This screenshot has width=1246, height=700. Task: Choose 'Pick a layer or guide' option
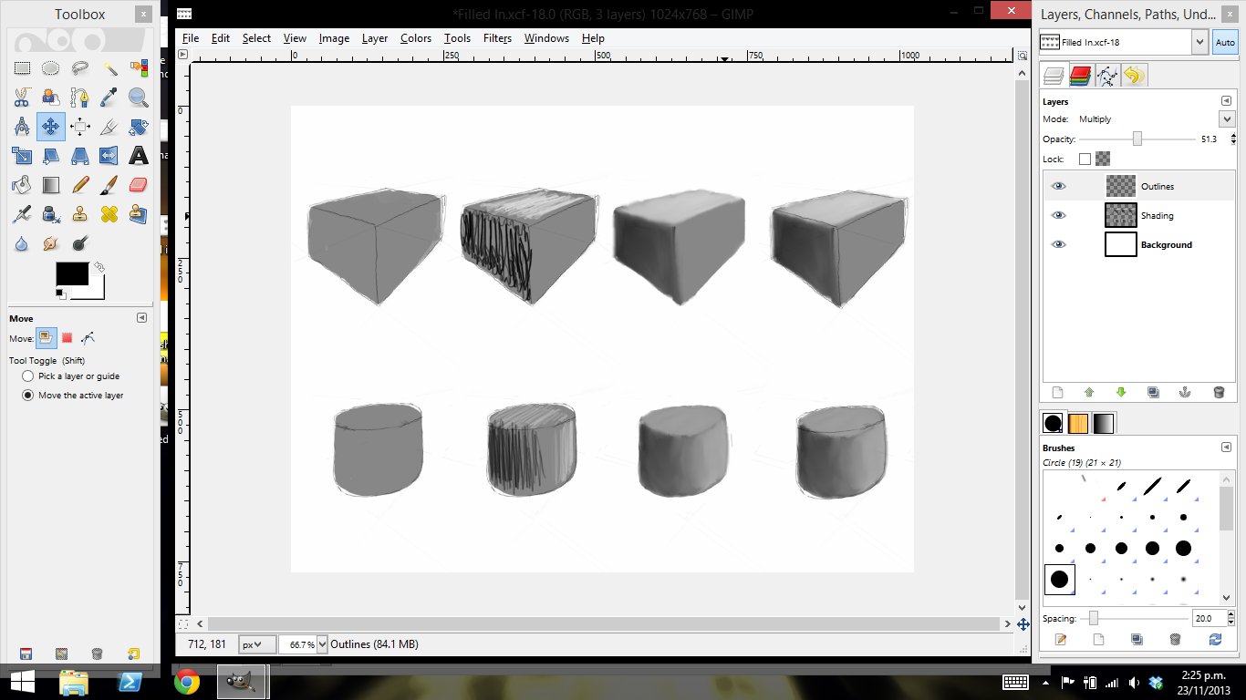click(71, 376)
